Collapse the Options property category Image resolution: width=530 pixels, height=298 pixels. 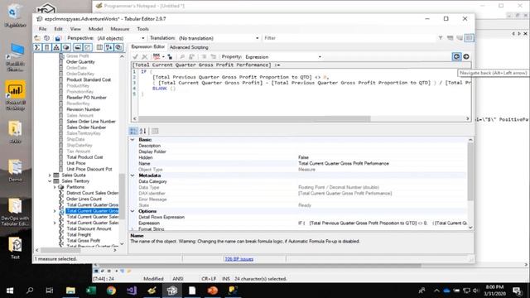[132, 211]
